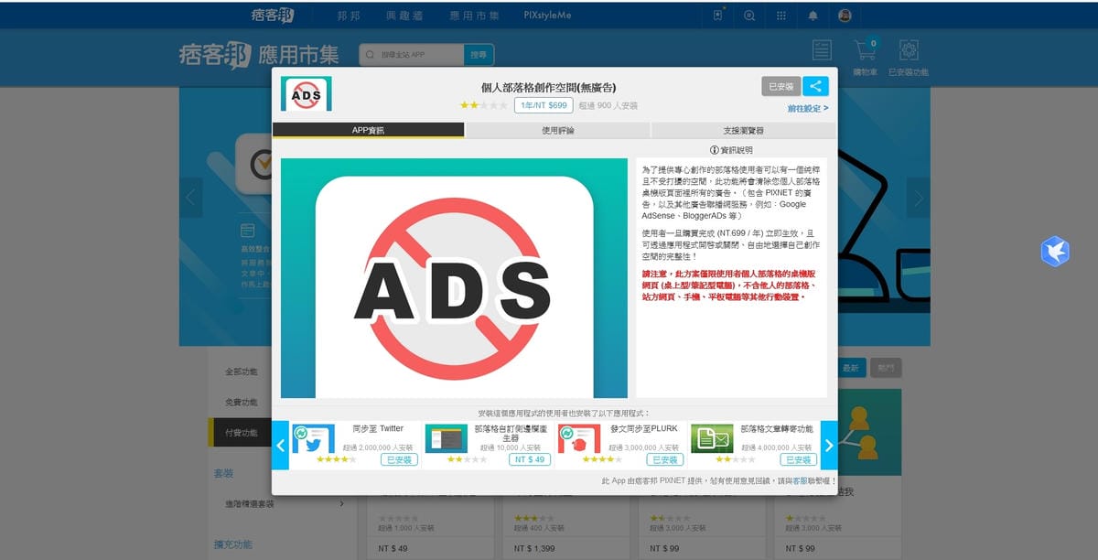1098x560 pixels.
Task: Go to previous banner slide arrow
Action: pyautogui.click(x=191, y=198)
